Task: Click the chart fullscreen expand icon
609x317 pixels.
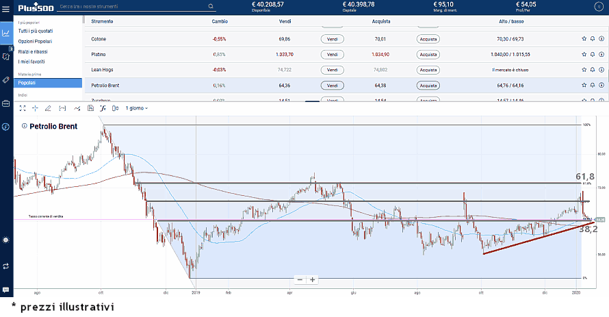Action: (22, 107)
